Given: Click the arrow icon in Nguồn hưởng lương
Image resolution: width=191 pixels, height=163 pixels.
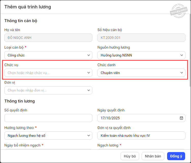Looking at the screenshot, I should pyautogui.click(x=182, y=55).
